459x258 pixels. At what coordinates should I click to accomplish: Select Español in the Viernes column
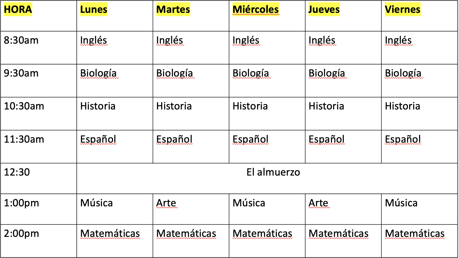pos(403,139)
